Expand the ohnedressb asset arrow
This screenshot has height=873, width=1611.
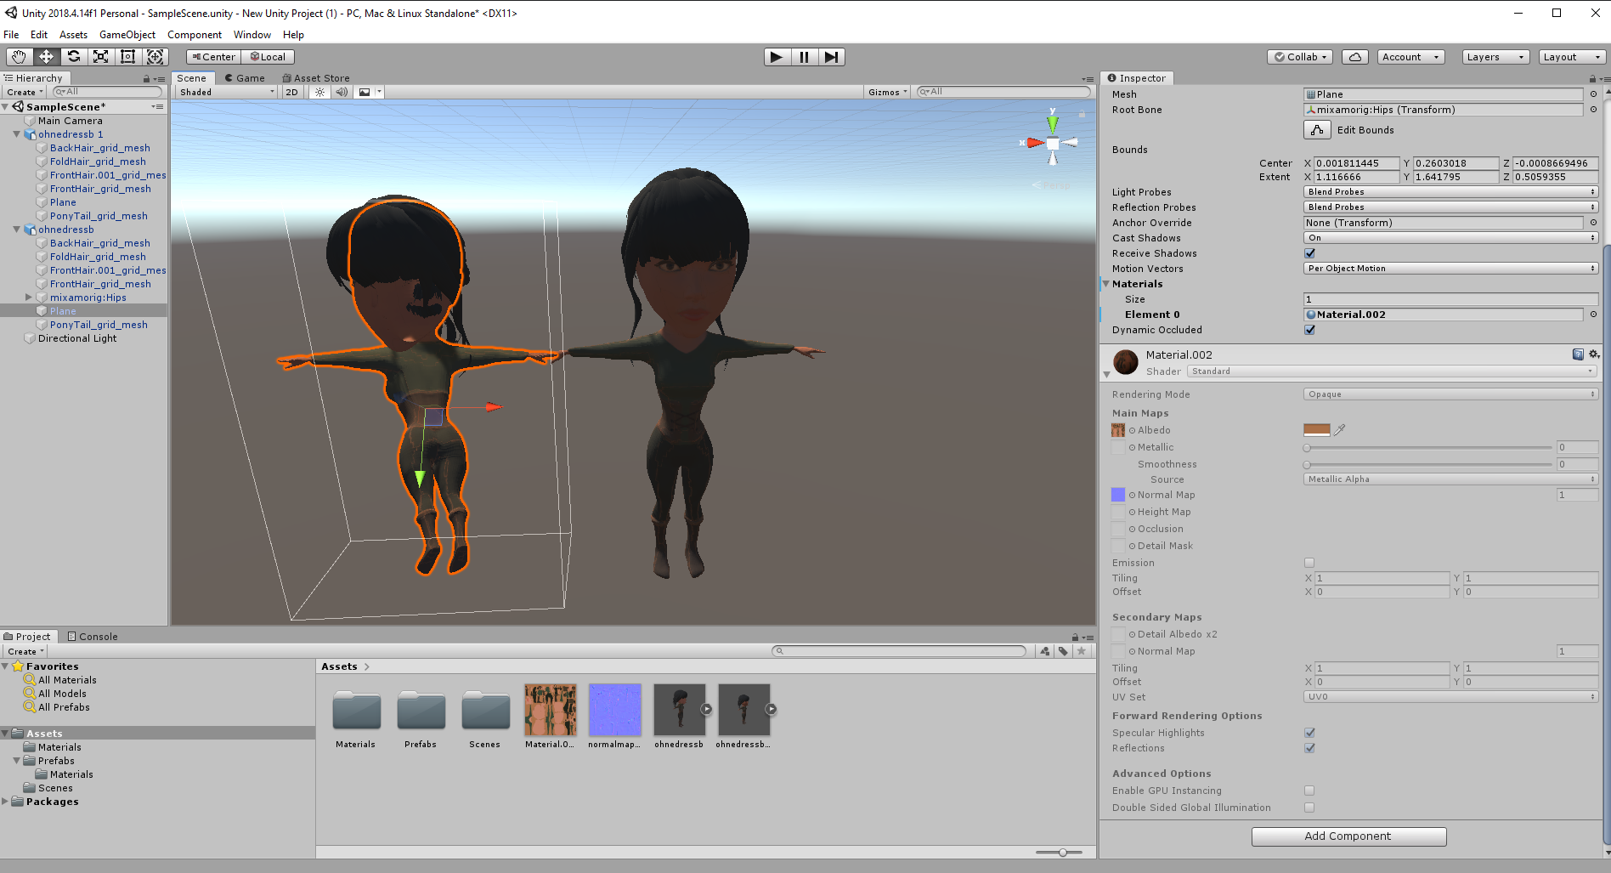[x=706, y=709]
